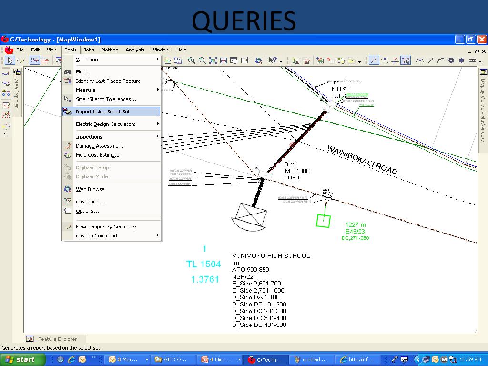
Task: Click the Zoom In magnifier
Action: point(192,61)
